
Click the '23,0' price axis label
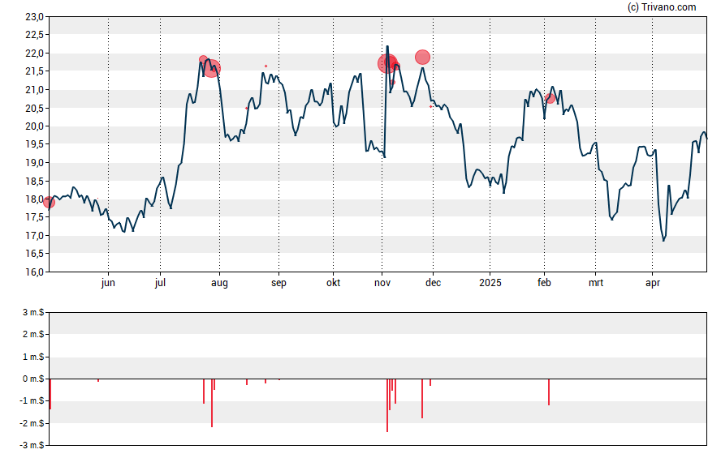click(34, 17)
